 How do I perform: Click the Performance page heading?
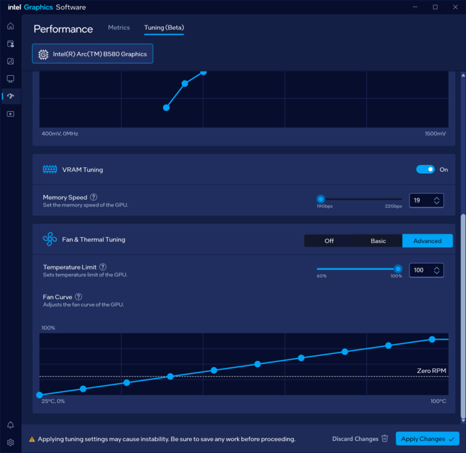pyautogui.click(x=63, y=29)
